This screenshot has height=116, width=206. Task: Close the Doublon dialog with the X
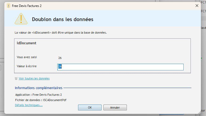[197, 6]
